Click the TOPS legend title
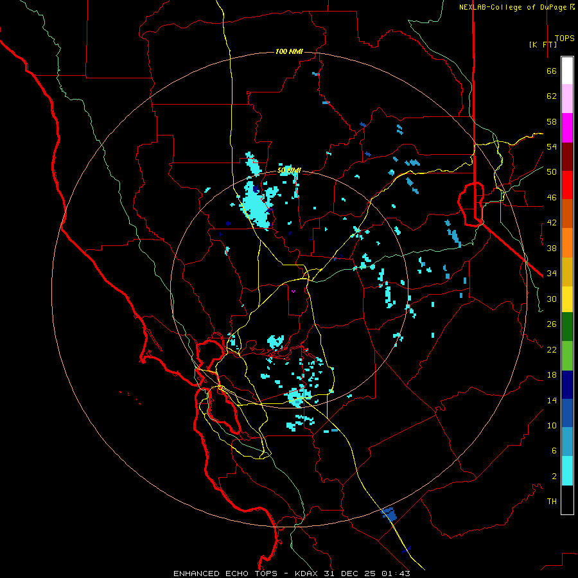The image size is (578, 578). [565, 39]
